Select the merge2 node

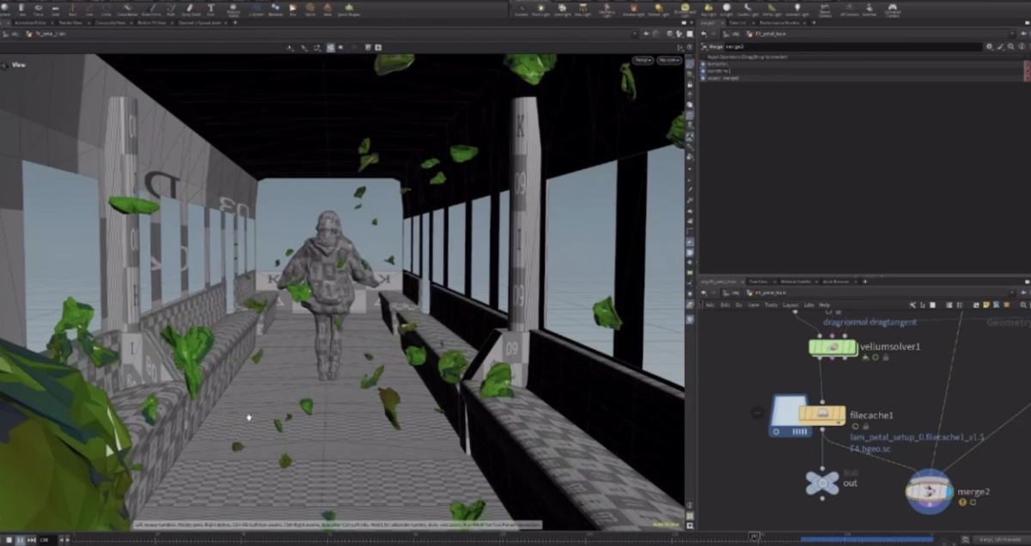(x=929, y=490)
